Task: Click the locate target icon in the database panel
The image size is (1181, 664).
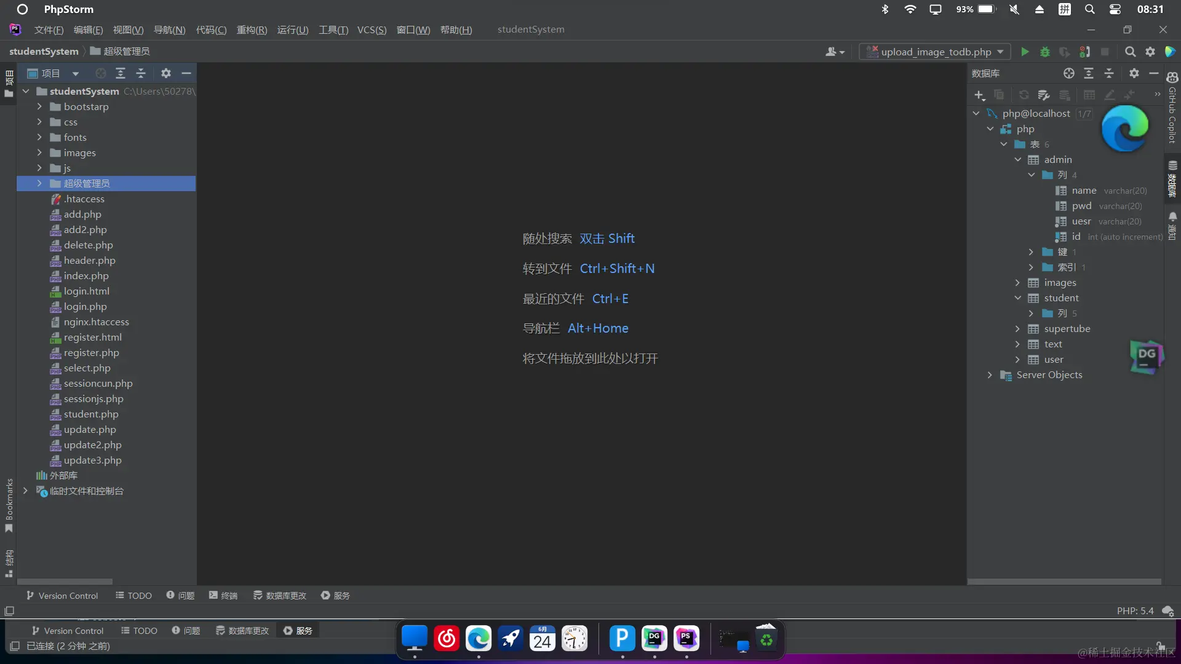Action: 1069,73
